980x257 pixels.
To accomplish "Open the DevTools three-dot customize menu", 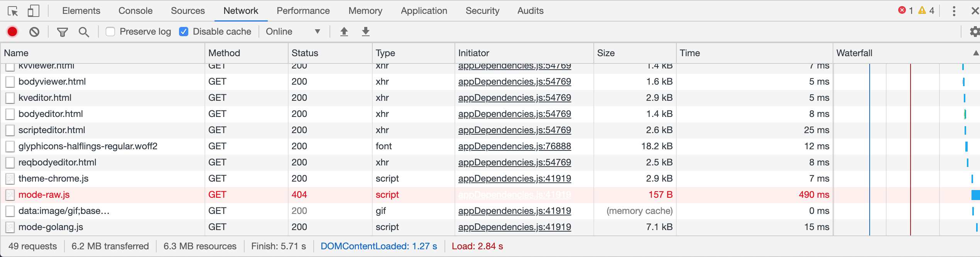I will pyautogui.click(x=954, y=11).
